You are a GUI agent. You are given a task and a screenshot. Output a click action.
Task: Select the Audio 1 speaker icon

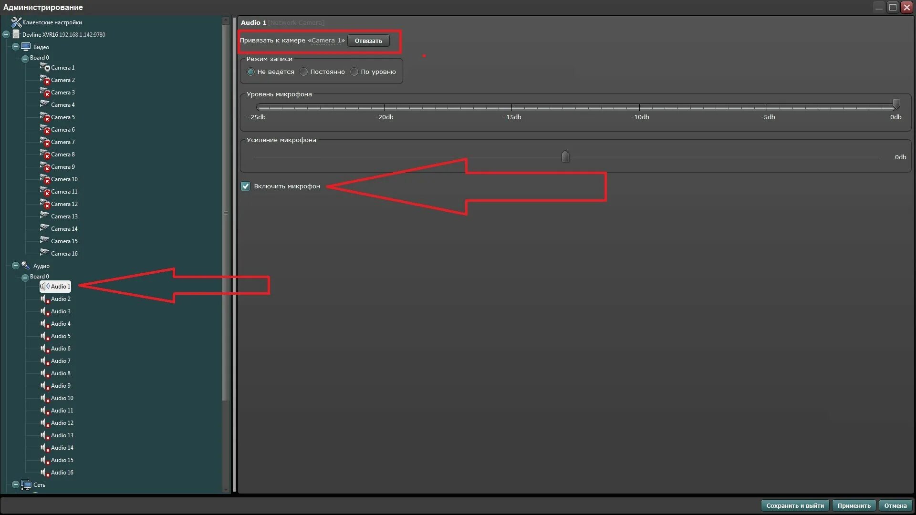(44, 286)
